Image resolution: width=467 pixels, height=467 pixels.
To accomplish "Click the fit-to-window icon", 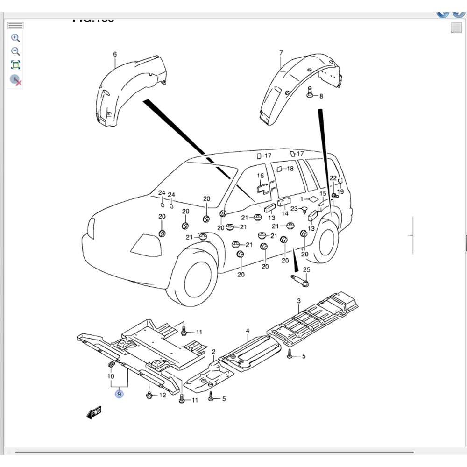I will (15, 65).
